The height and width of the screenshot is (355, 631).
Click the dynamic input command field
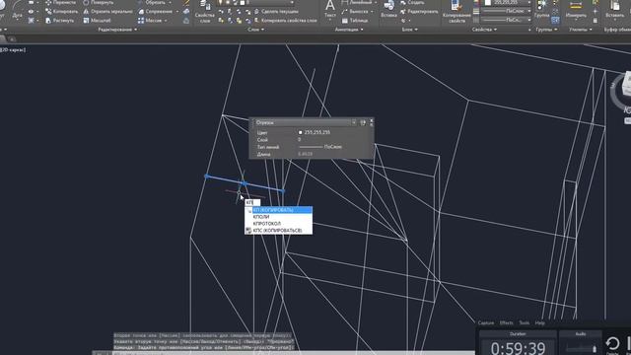(x=252, y=202)
